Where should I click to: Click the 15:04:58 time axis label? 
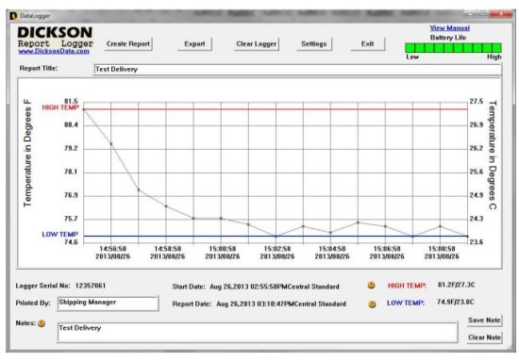pyautogui.click(x=332, y=249)
